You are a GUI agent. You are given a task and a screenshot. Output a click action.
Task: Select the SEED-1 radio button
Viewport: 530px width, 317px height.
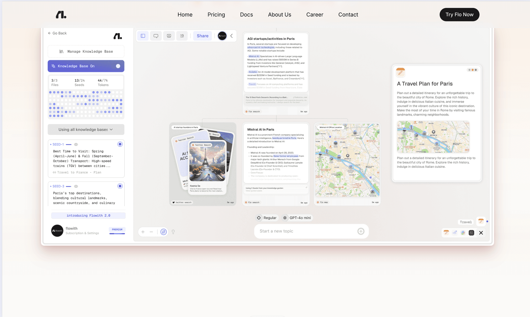coord(120,144)
